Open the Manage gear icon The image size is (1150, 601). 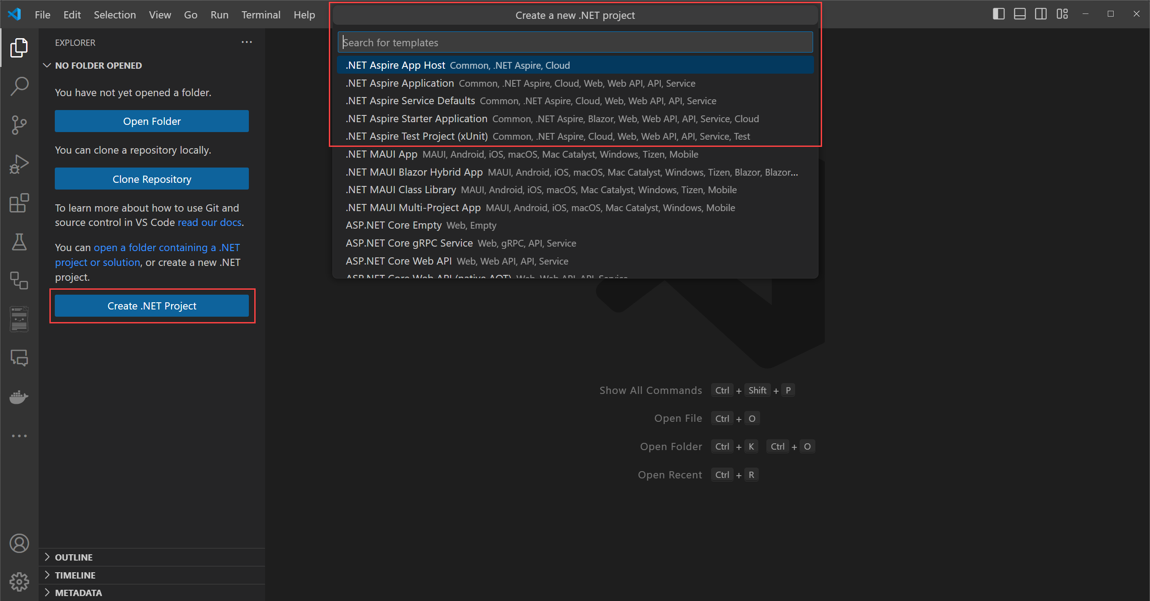19,582
